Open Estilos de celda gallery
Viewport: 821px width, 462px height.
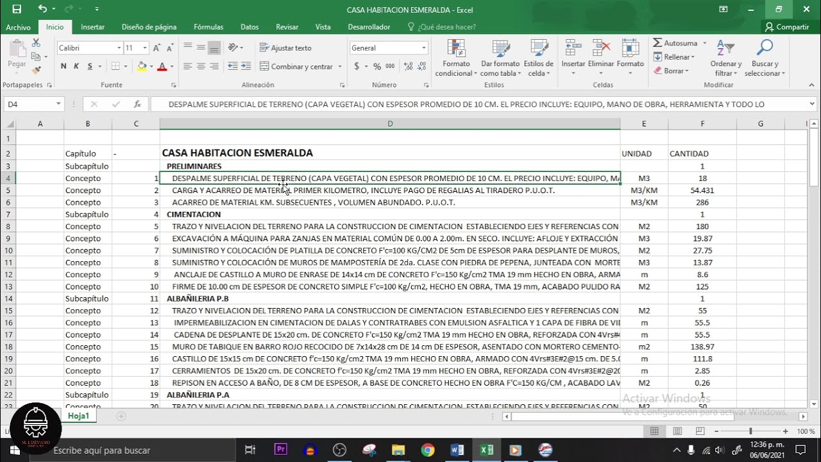(538, 58)
